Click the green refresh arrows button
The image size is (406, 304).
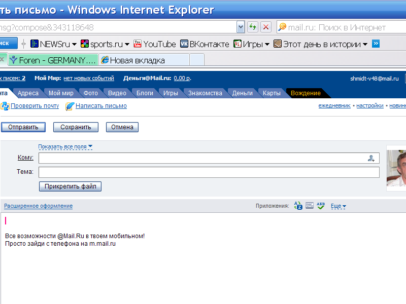252,27
